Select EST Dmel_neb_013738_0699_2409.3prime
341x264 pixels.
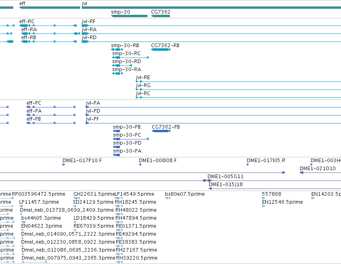pyautogui.click(x=67, y=210)
